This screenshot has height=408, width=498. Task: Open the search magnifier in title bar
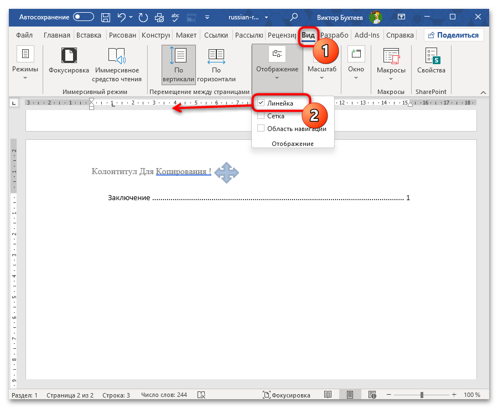(x=294, y=17)
